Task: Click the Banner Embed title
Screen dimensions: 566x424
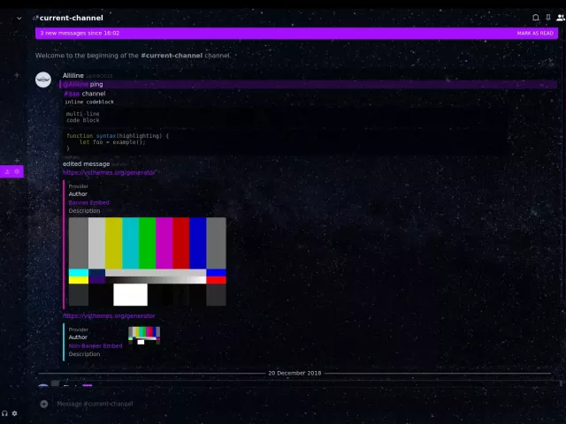Action: tap(88, 202)
